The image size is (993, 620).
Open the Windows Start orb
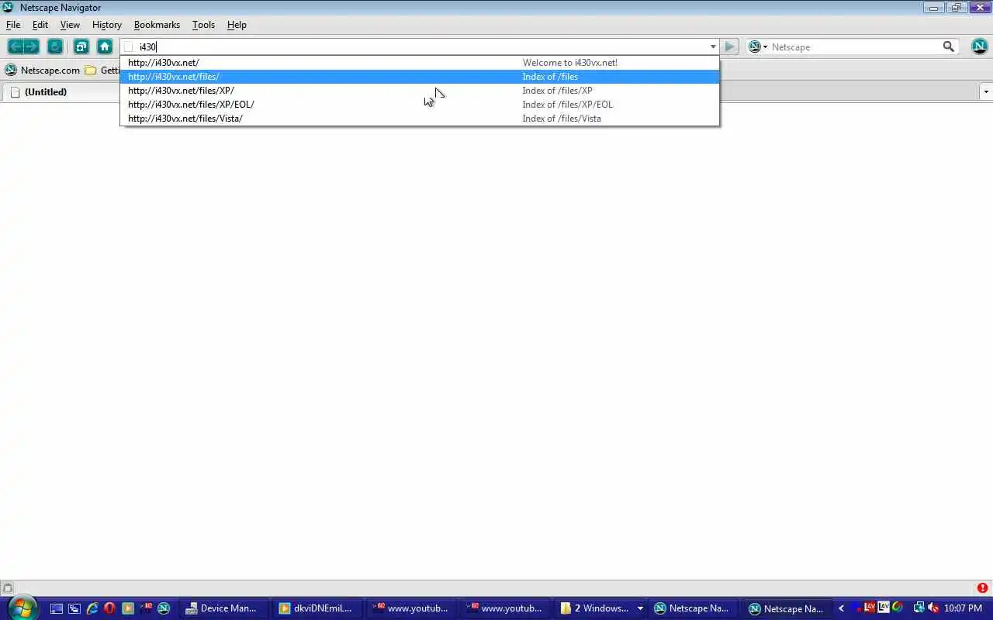point(21,607)
